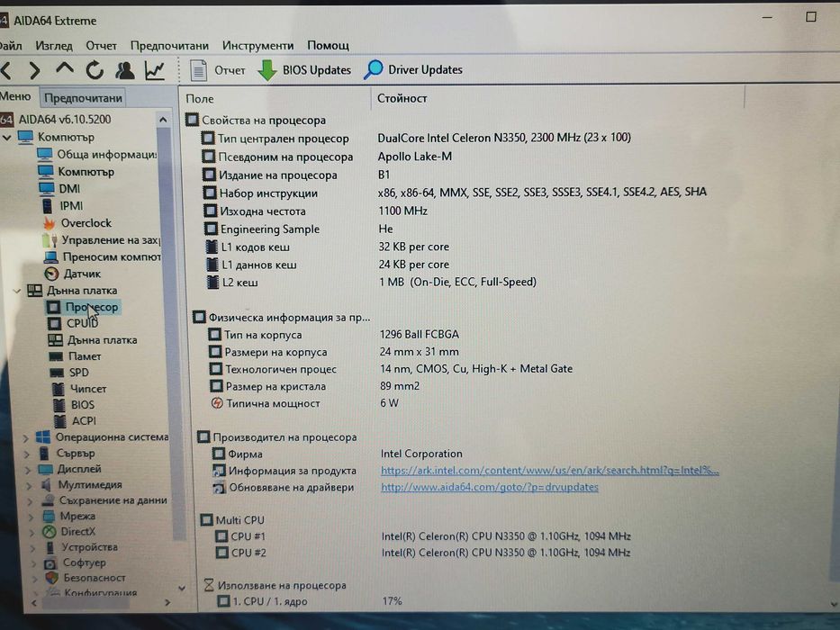Click the Типична мощност power icon
Viewport: 840px width, 630px height.
[x=216, y=403]
